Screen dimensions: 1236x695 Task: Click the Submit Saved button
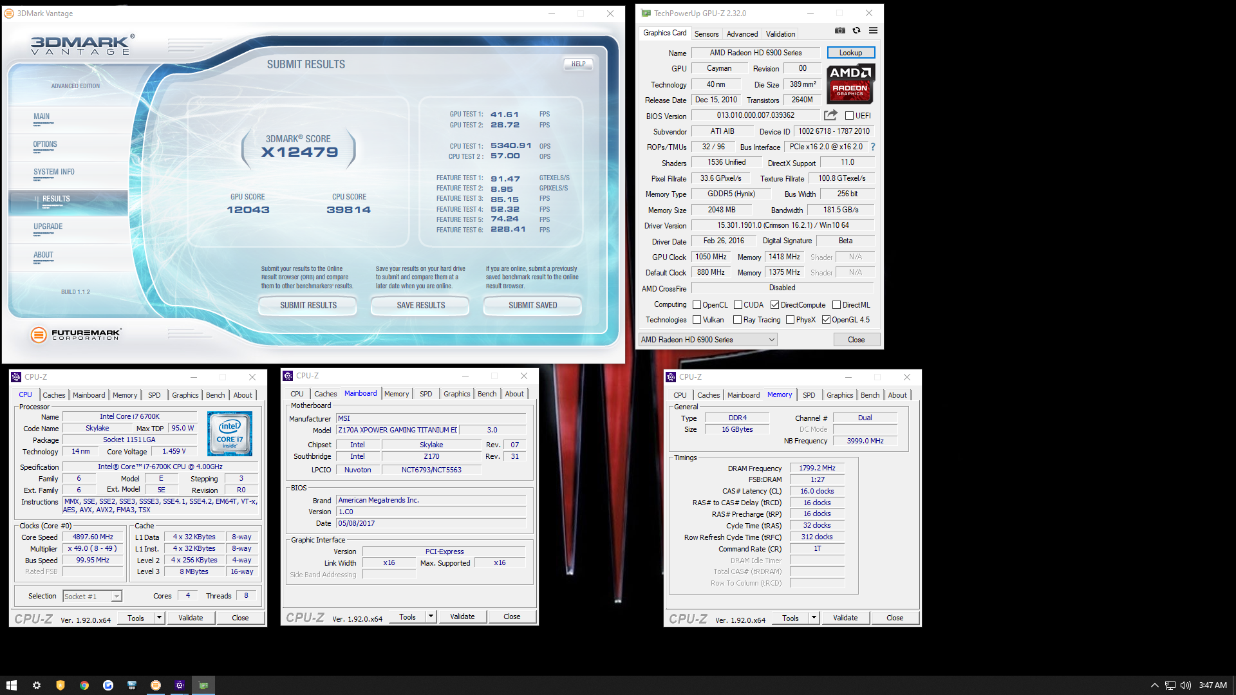532,305
